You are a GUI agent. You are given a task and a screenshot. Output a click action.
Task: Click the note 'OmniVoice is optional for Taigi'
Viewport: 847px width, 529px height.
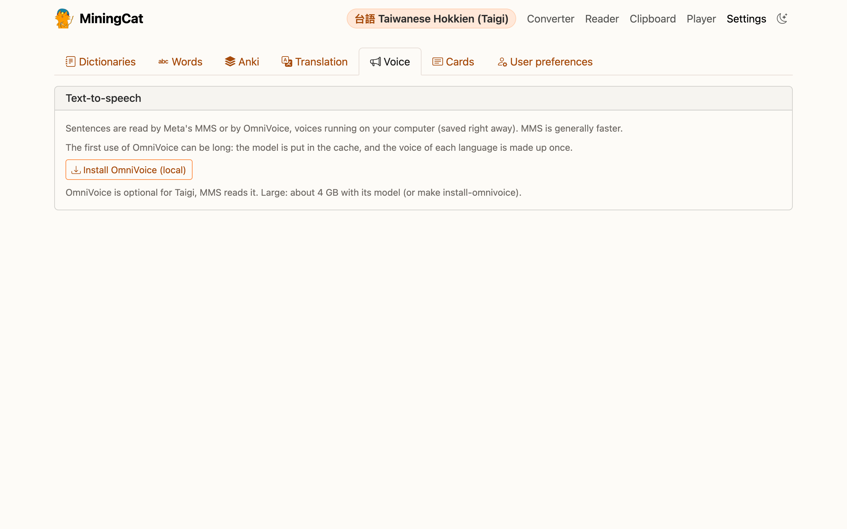(293, 193)
